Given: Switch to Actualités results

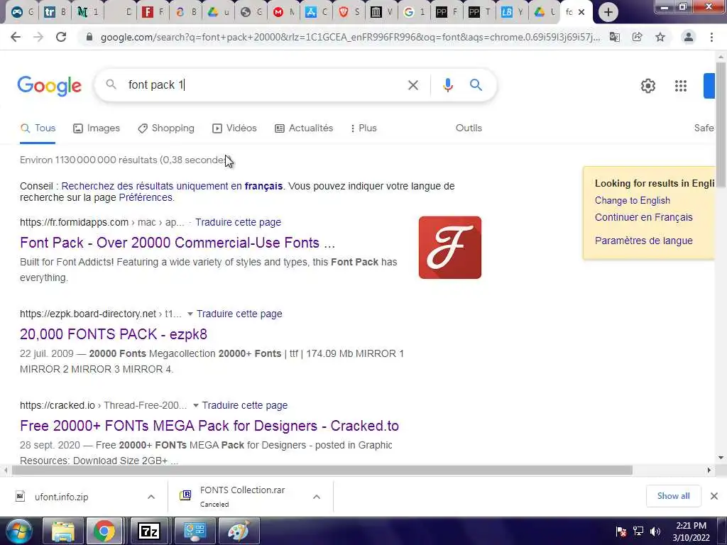Looking at the screenshot, I should [304, 128].
